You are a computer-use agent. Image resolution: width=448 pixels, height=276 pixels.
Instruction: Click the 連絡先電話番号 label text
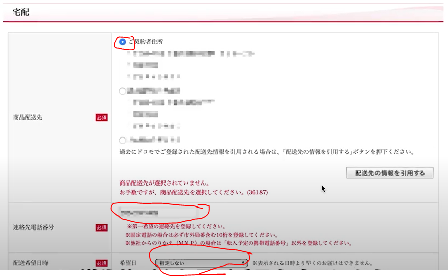click(x=33, y=227)
